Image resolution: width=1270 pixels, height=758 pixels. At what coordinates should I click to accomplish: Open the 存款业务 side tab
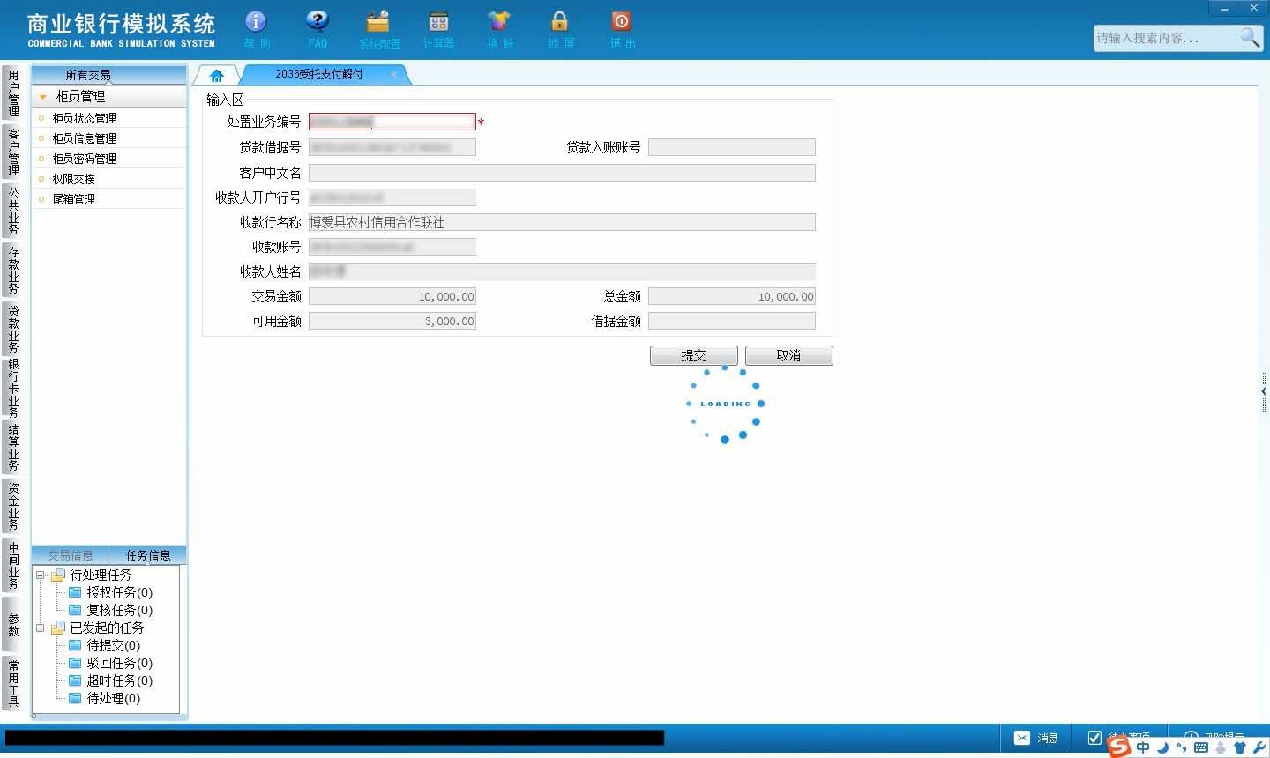tap(12, 270)
